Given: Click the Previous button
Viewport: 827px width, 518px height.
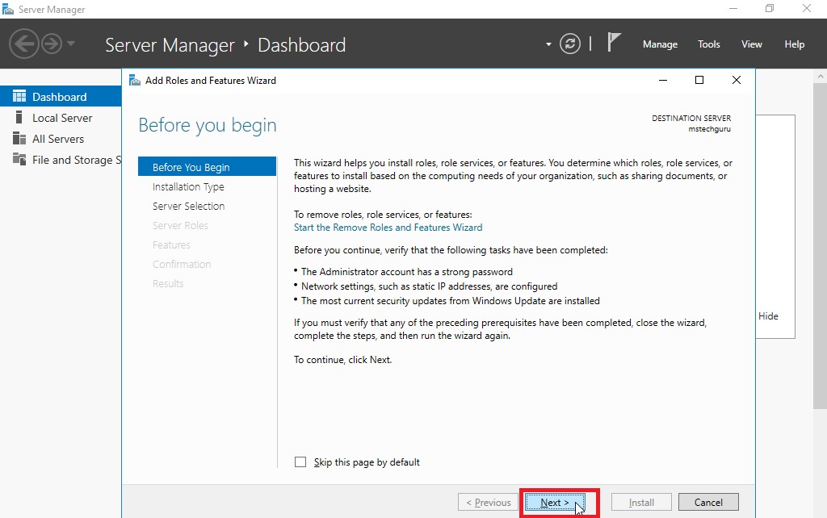Looking at the screenshot, I should pos(489,502).
